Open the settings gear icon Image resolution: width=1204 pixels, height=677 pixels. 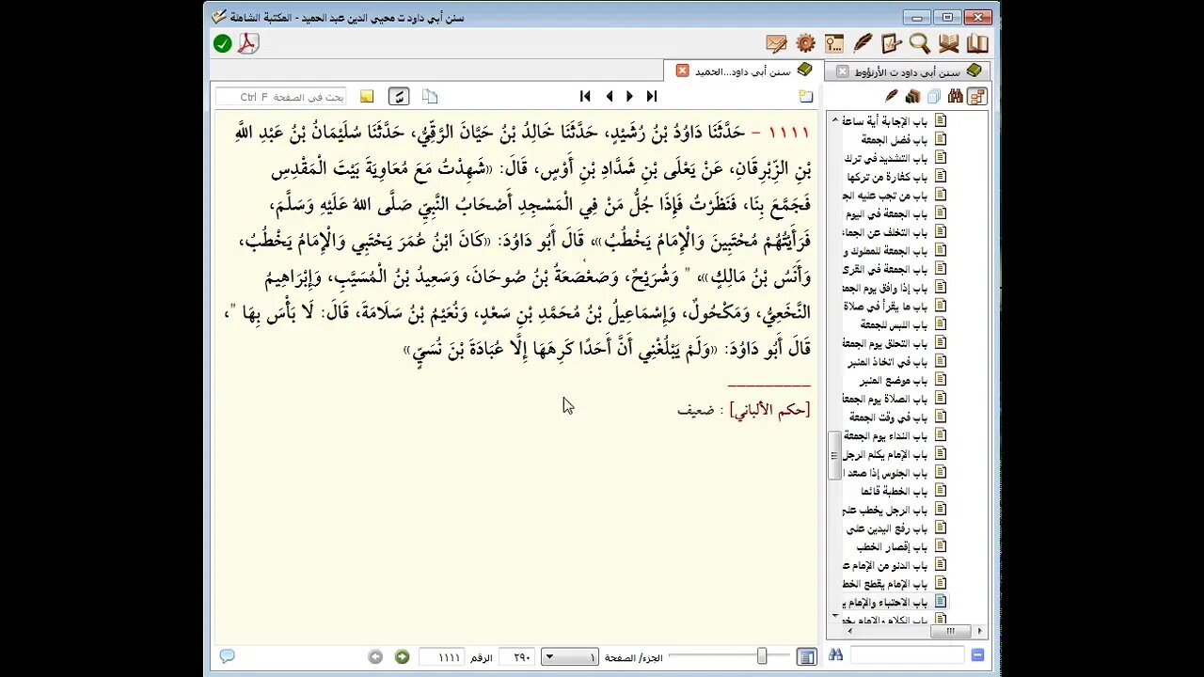(805, 43)
